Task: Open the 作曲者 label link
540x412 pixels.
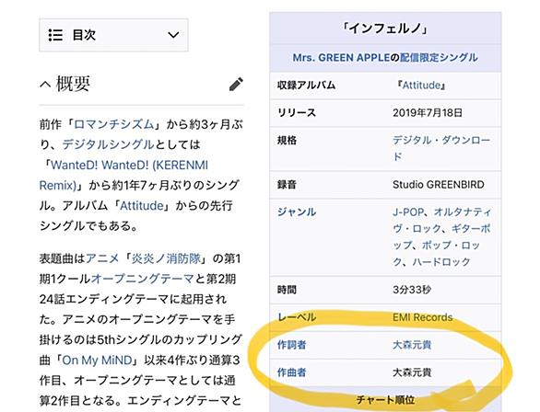Action: tap(292, 372)
